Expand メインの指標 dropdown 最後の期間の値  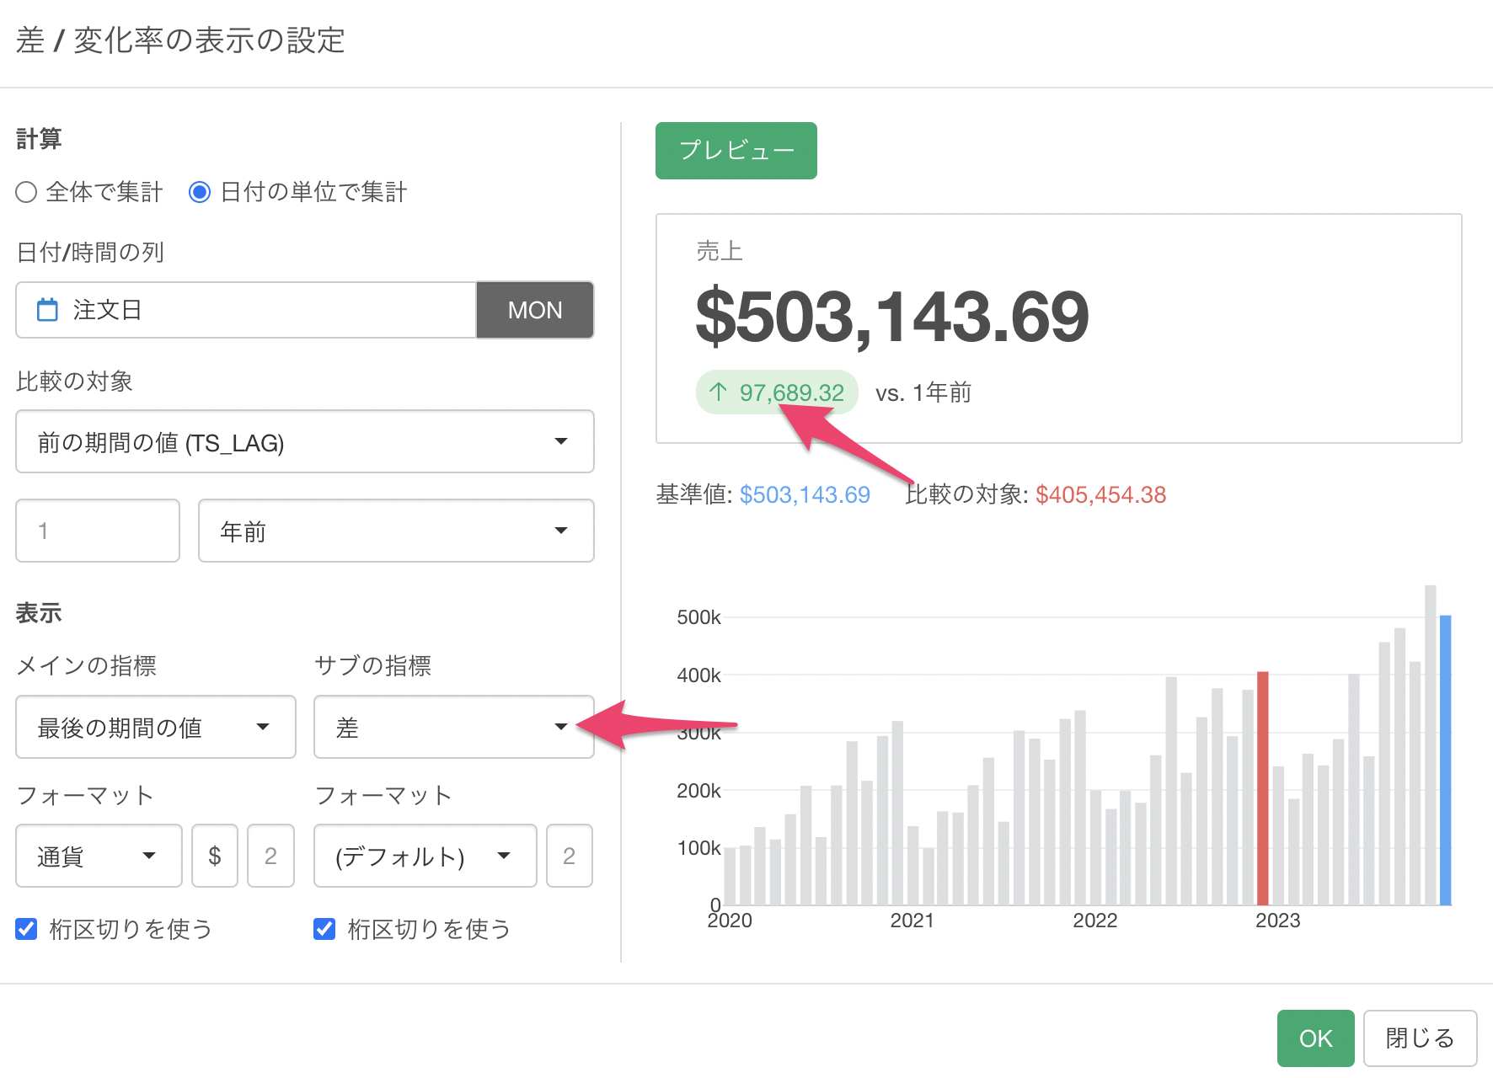(155, 727)
